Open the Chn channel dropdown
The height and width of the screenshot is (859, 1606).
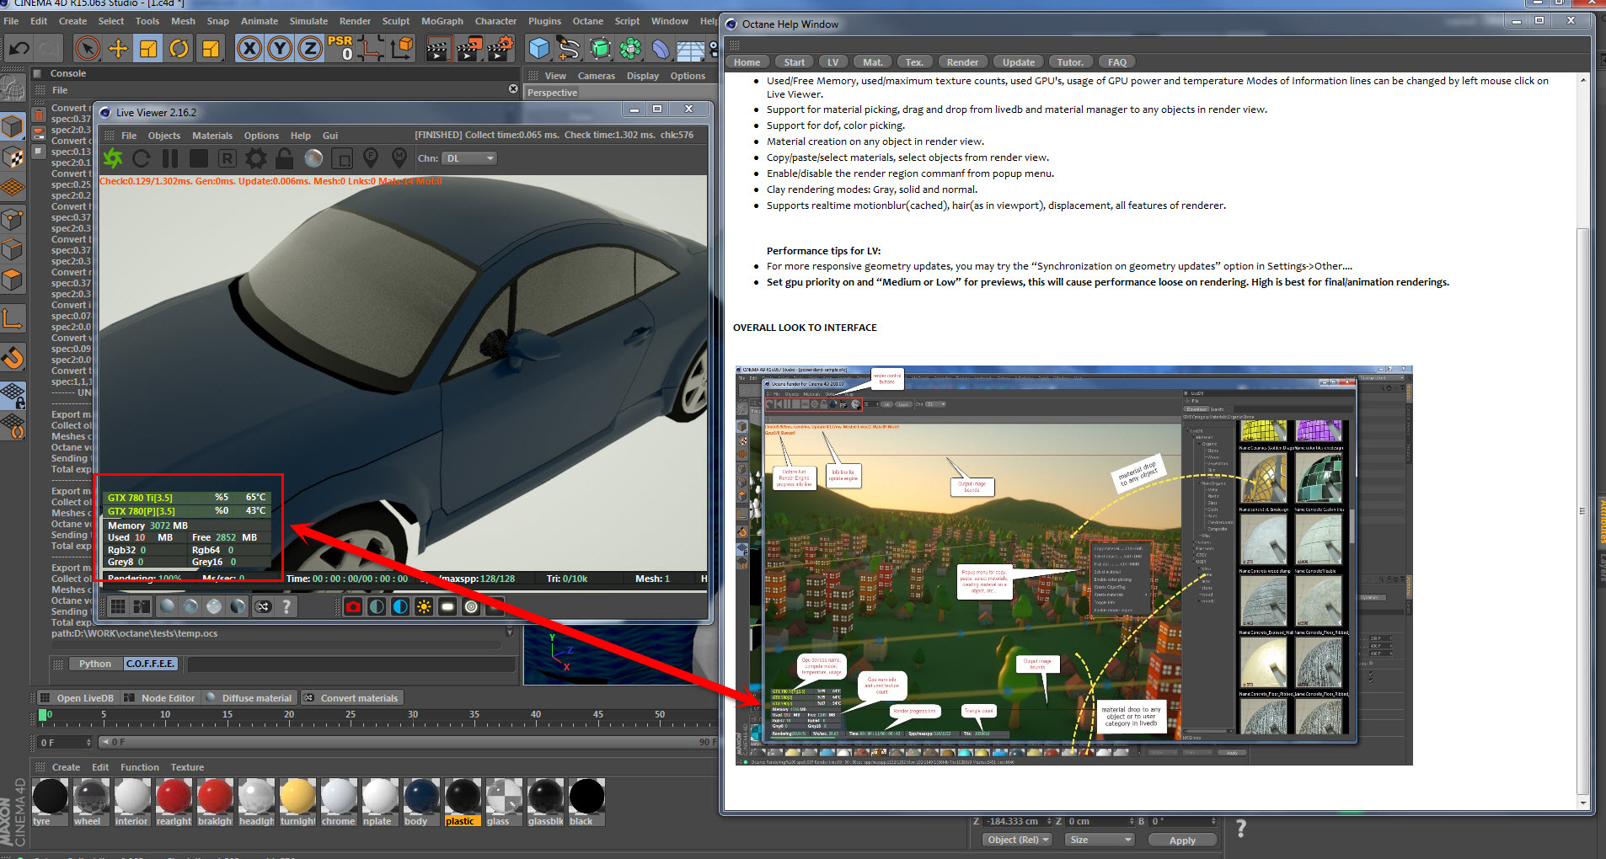(469, 158)
